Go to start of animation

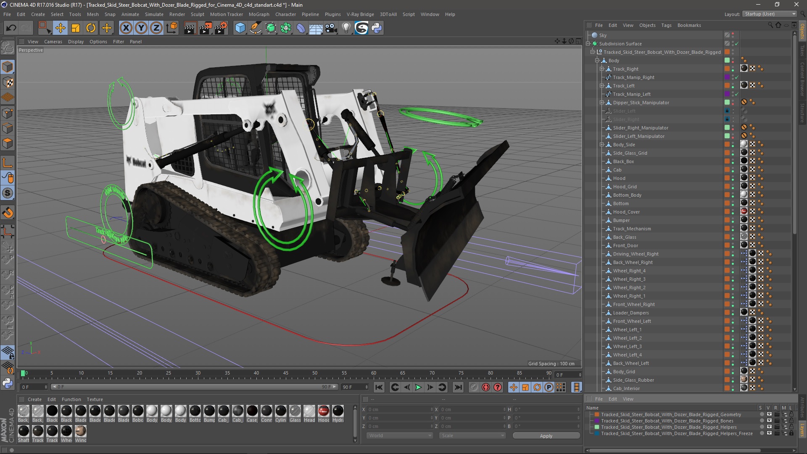pos(379,387)
